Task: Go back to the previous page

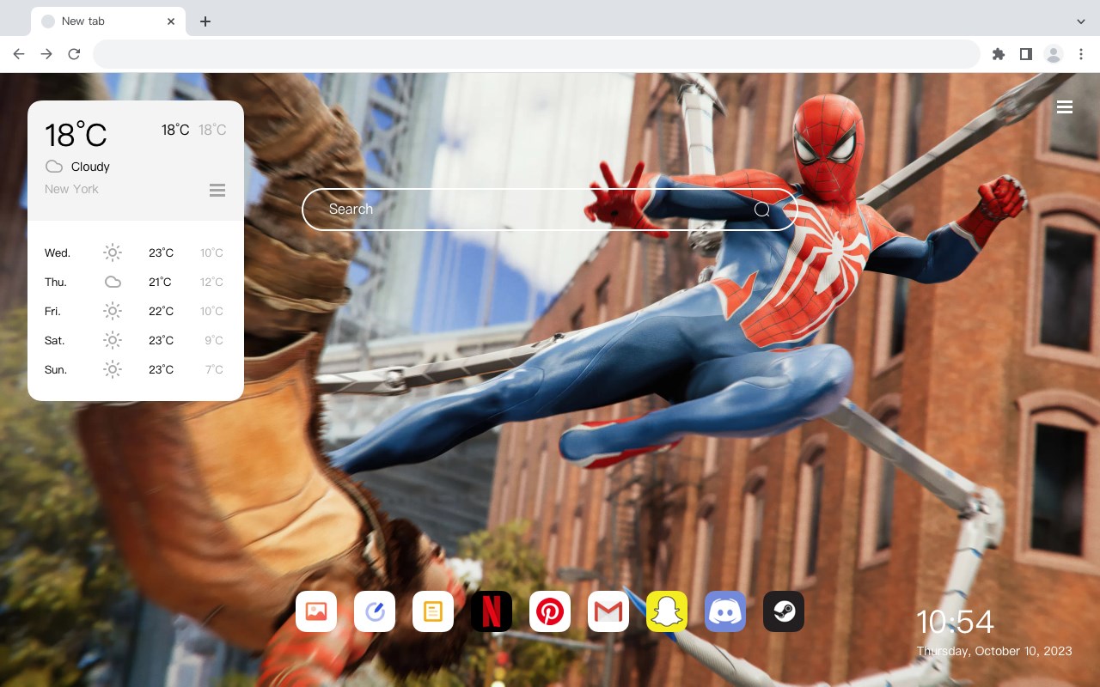Action: point(19,54)
